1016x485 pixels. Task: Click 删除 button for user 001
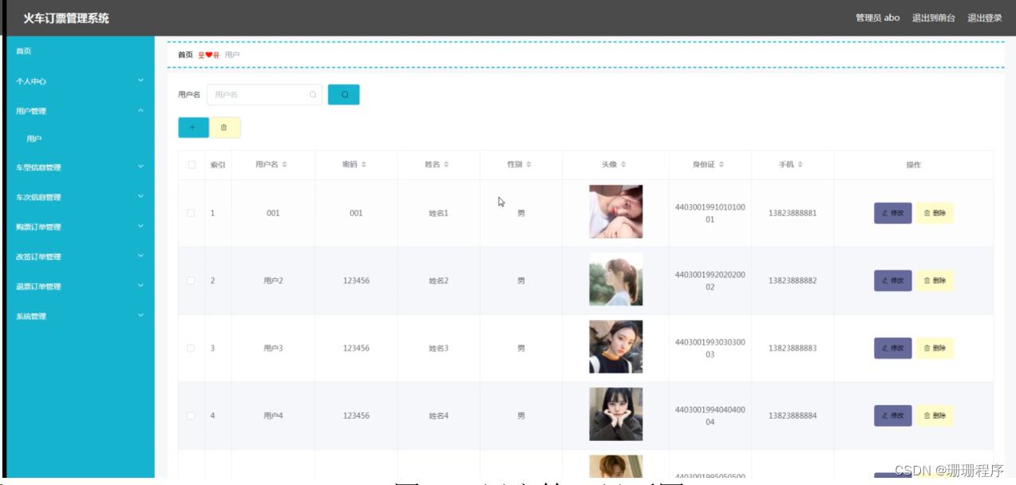(x=935, y=213)
